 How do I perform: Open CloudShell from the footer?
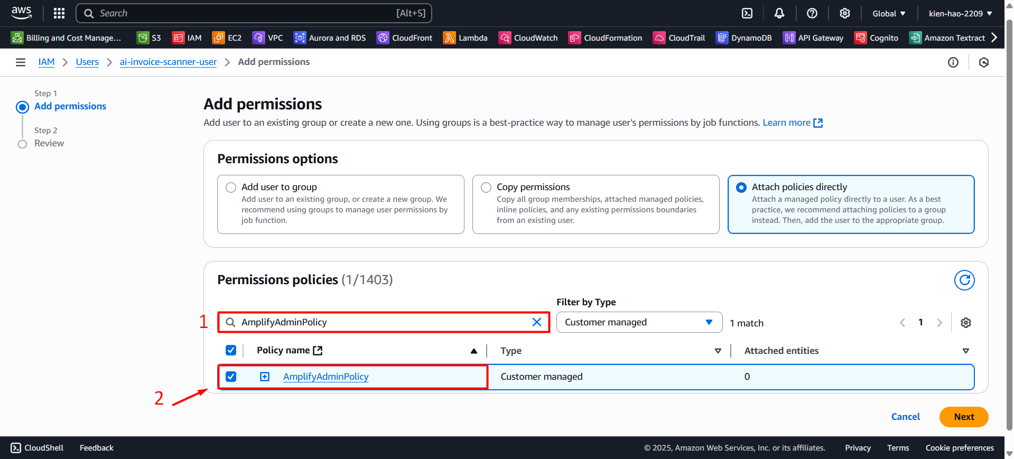click(x=37, y=448)
